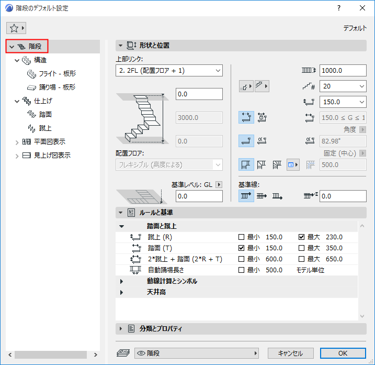Collapse the 踏面と蹴上 group
Screen dimensions: 375x365
click(122, 226)
